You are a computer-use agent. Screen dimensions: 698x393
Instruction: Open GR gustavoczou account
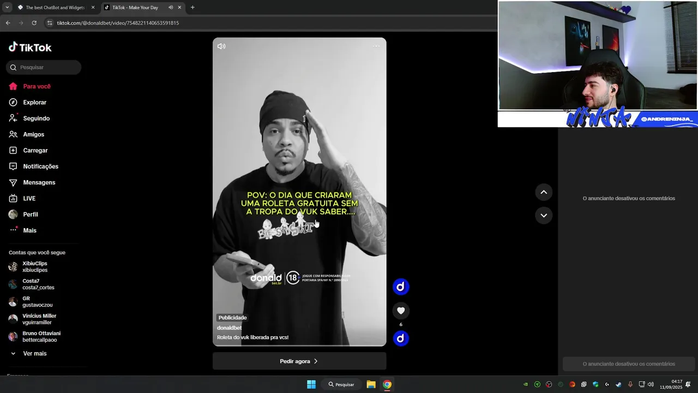(x=31, y=302)
